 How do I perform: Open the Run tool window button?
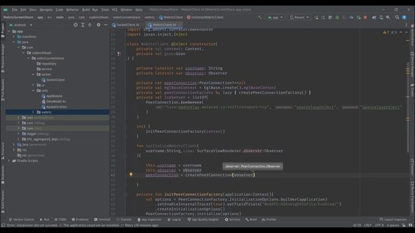[x=45, y=219]
